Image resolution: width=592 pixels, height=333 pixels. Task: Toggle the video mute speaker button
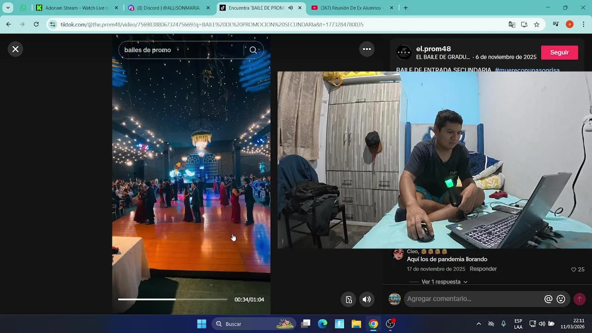[366, 299]
